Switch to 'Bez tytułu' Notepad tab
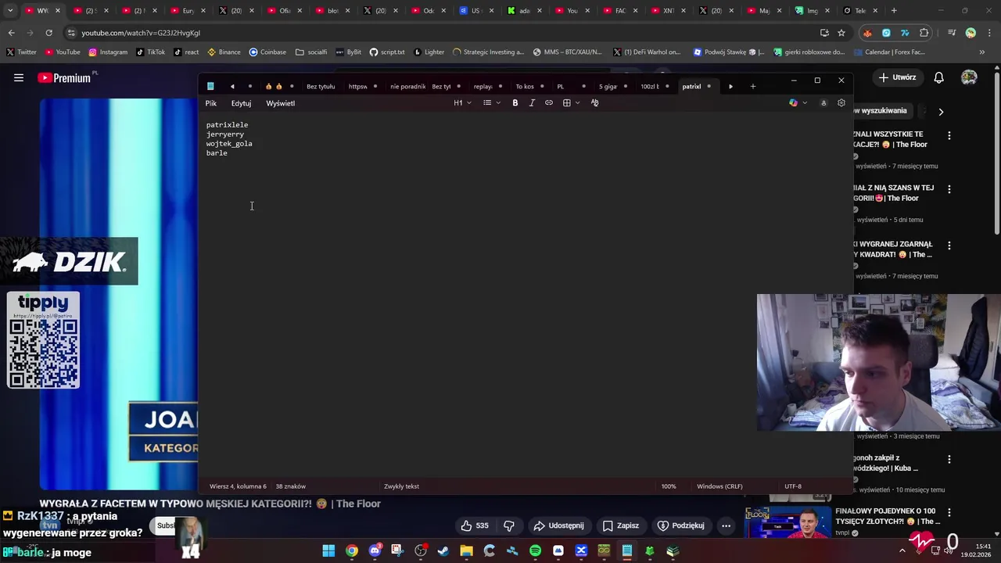This screenshot has height=563, width=1001. (321, 86)
